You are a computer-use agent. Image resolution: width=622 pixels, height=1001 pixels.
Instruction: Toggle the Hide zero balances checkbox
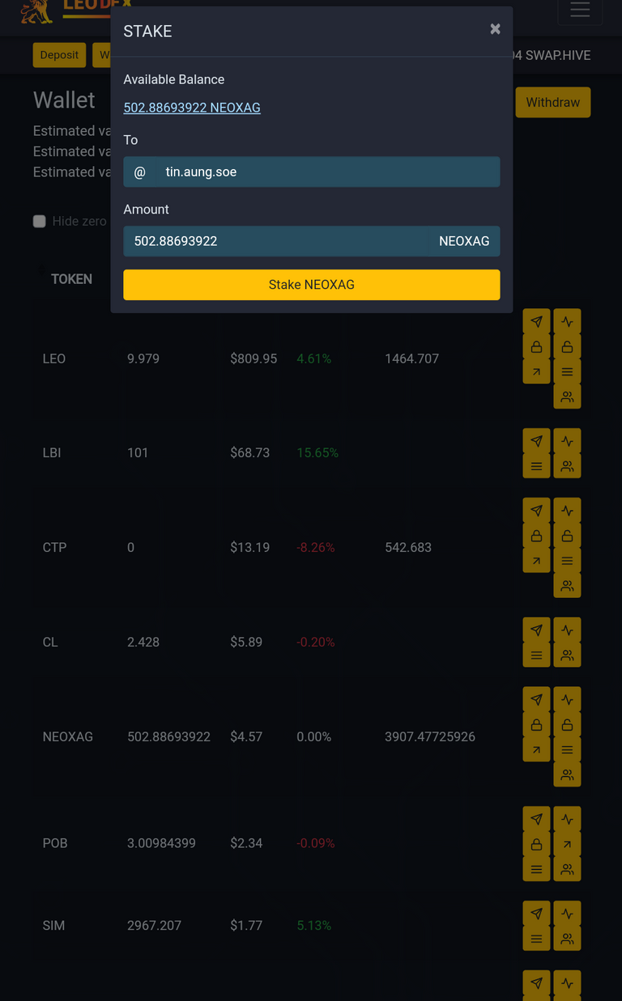click(x=39, y=221)
